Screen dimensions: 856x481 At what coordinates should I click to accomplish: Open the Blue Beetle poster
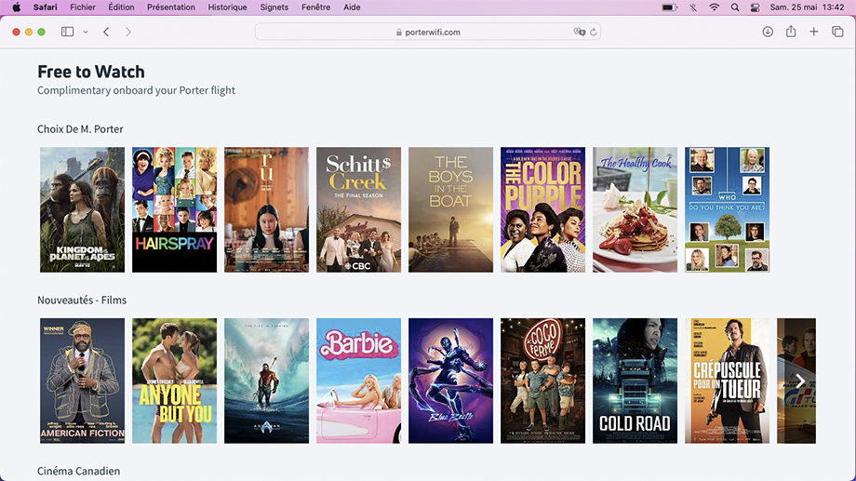click(x=451, y=381)
